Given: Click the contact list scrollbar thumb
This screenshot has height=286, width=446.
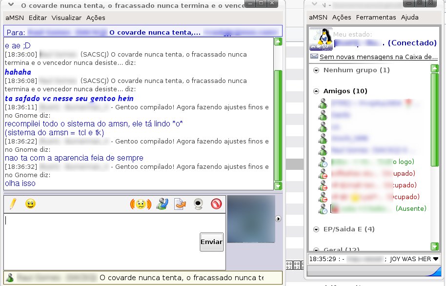Looking at the screenshot, I should click(435, 120).
